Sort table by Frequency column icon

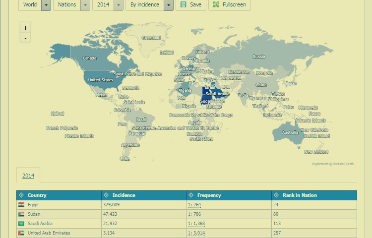pyautogui.click(x=191, y=195)
